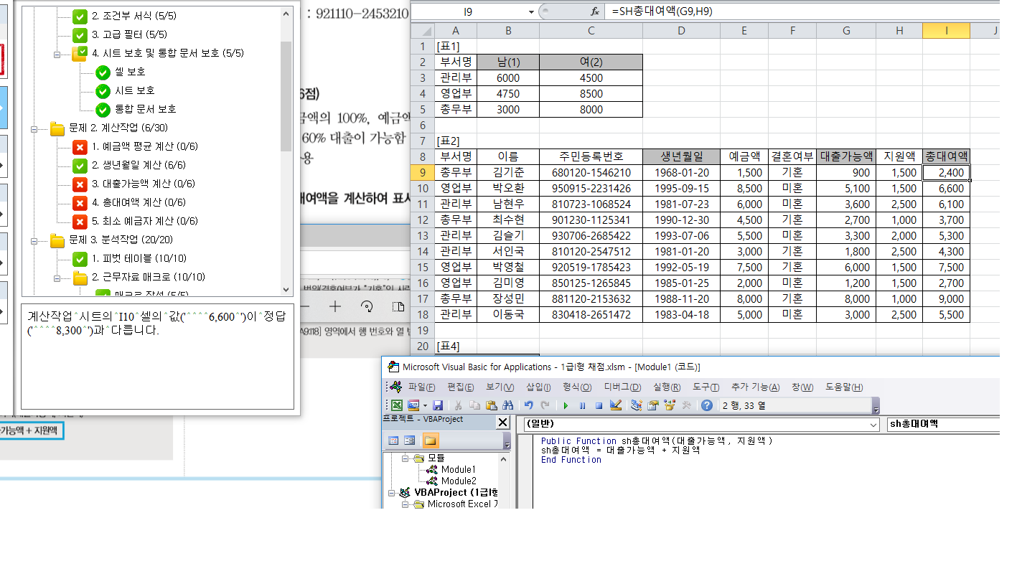Click the Undo arrow in VBA toolbar
Viewport: 1017px width, 561px height.
(x=529, y=405)
